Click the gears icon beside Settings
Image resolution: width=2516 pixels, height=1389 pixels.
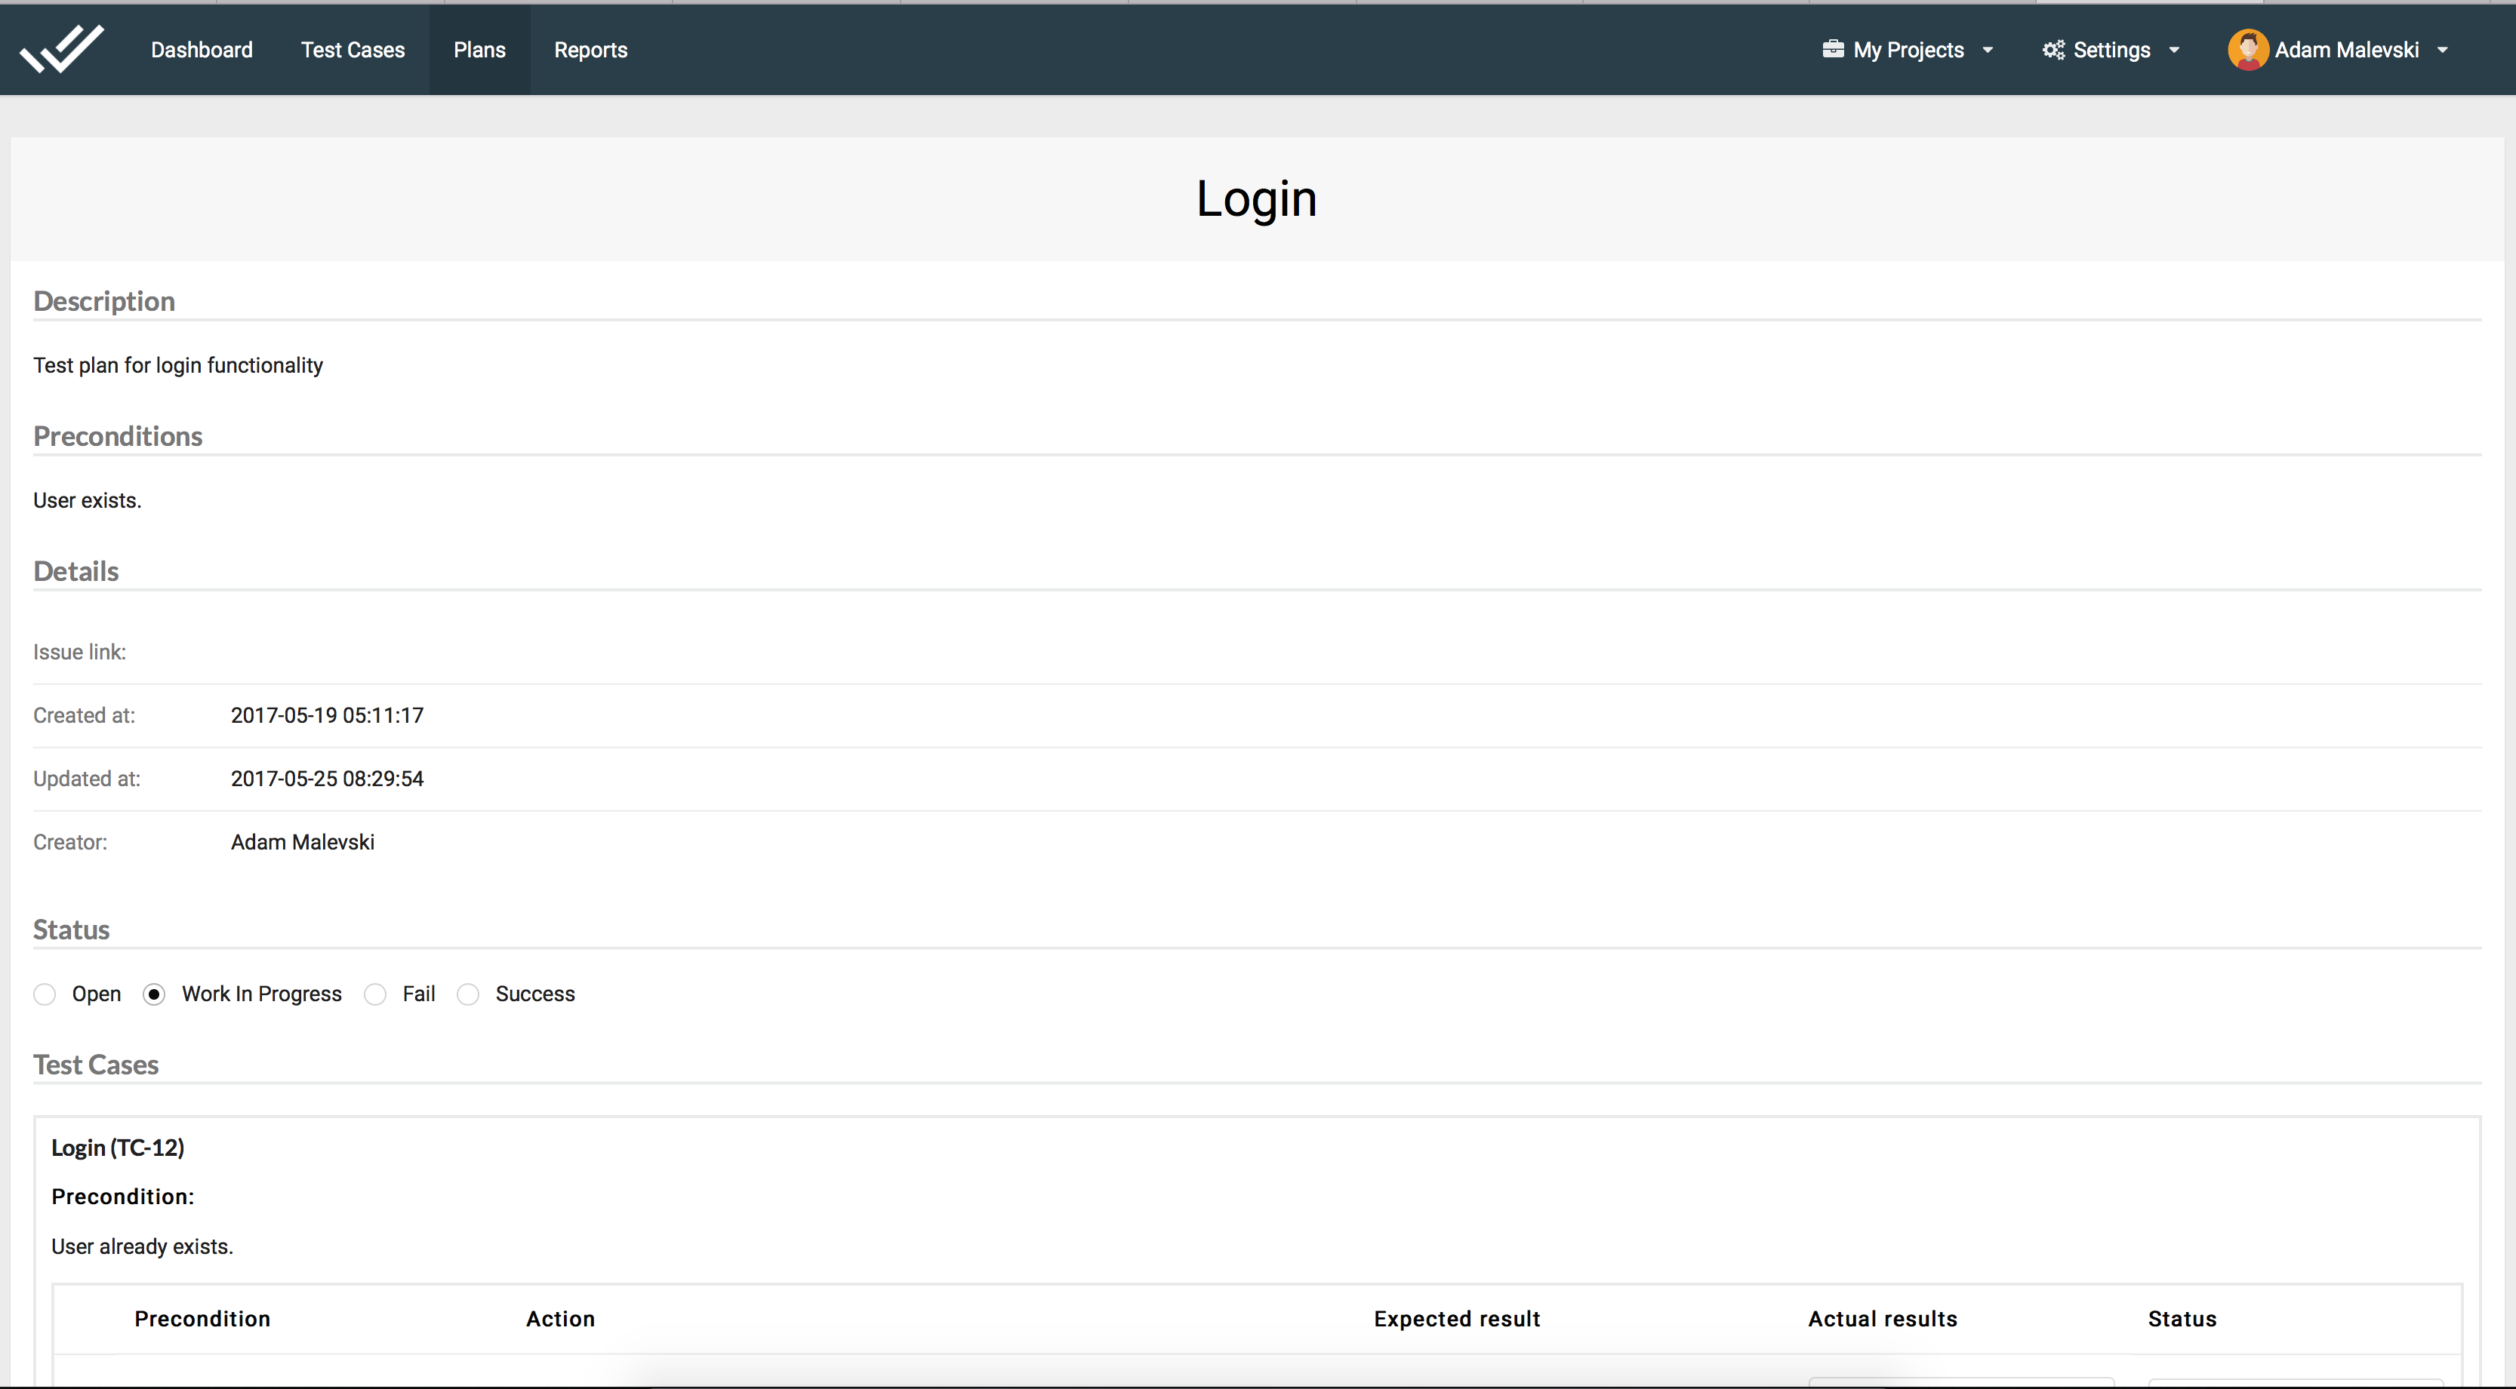pyautogui.click(x=2053, y=50)
